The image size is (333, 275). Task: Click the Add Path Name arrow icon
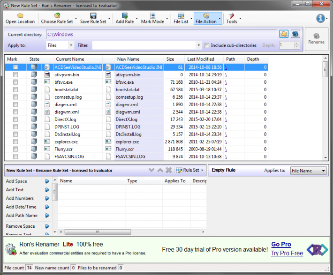coord(47,216)
